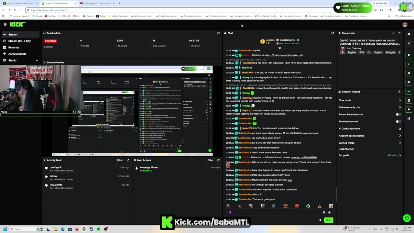The image size is (414, 233).
Task: Toggle Emotes-only chat switch
Action: (x=398, y=121)
